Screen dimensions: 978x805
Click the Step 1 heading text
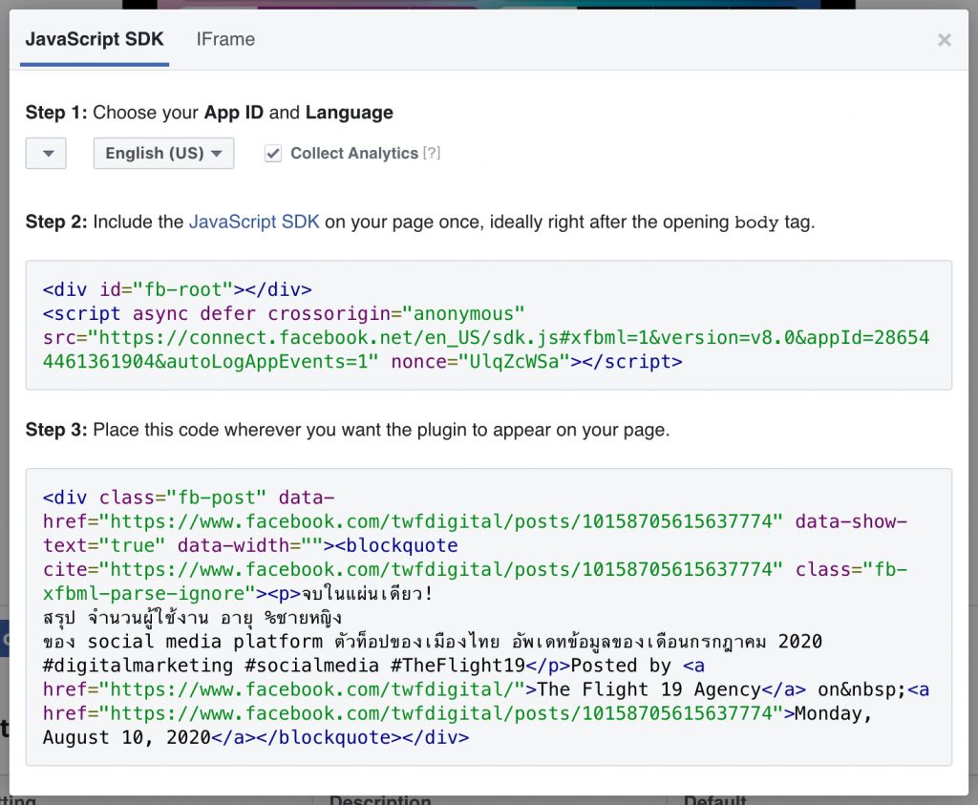tap(209, 113)
